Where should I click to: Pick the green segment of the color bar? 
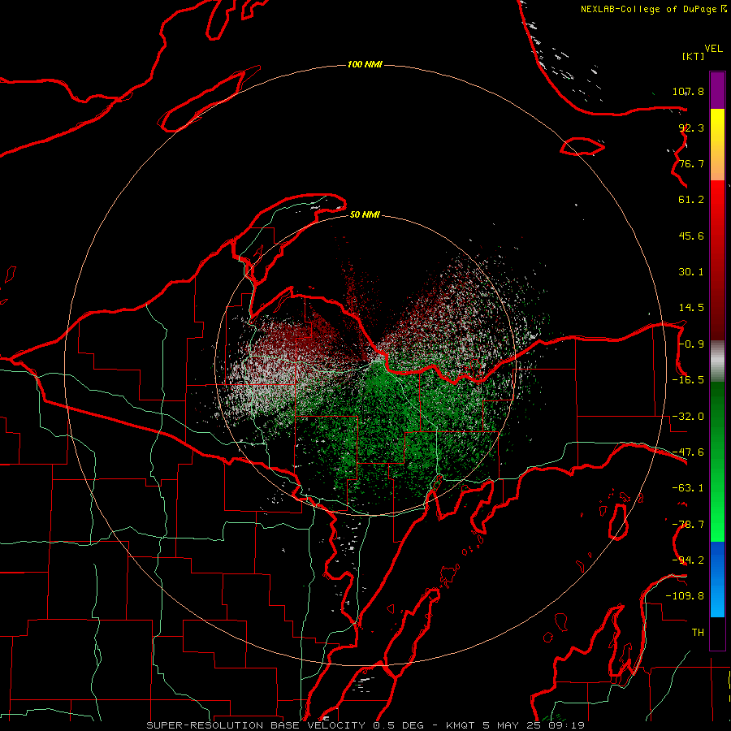tap(717, 461)
